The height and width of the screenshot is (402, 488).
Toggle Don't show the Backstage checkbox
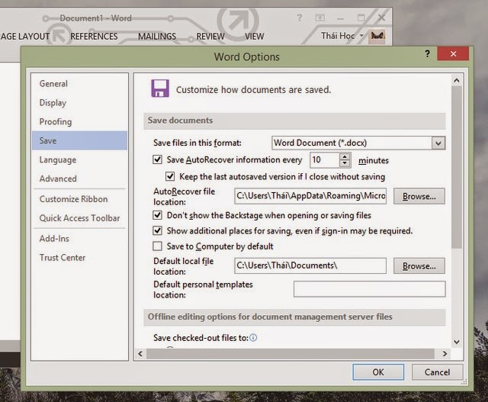pos(158,215)
